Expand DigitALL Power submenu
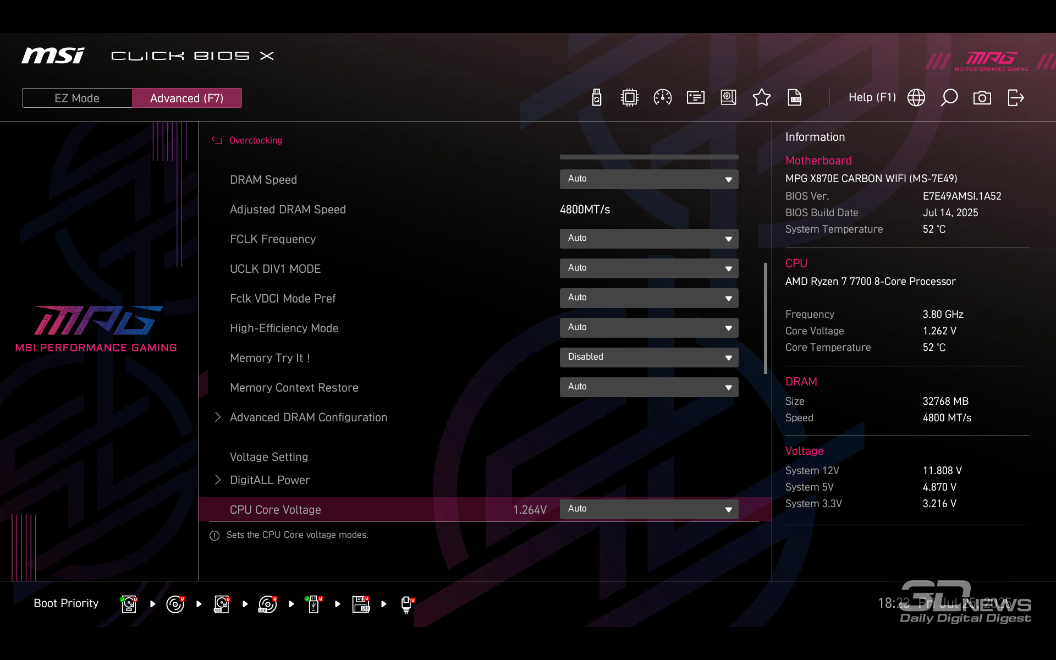The image size is (1056, 660). [x=269, y=480]
